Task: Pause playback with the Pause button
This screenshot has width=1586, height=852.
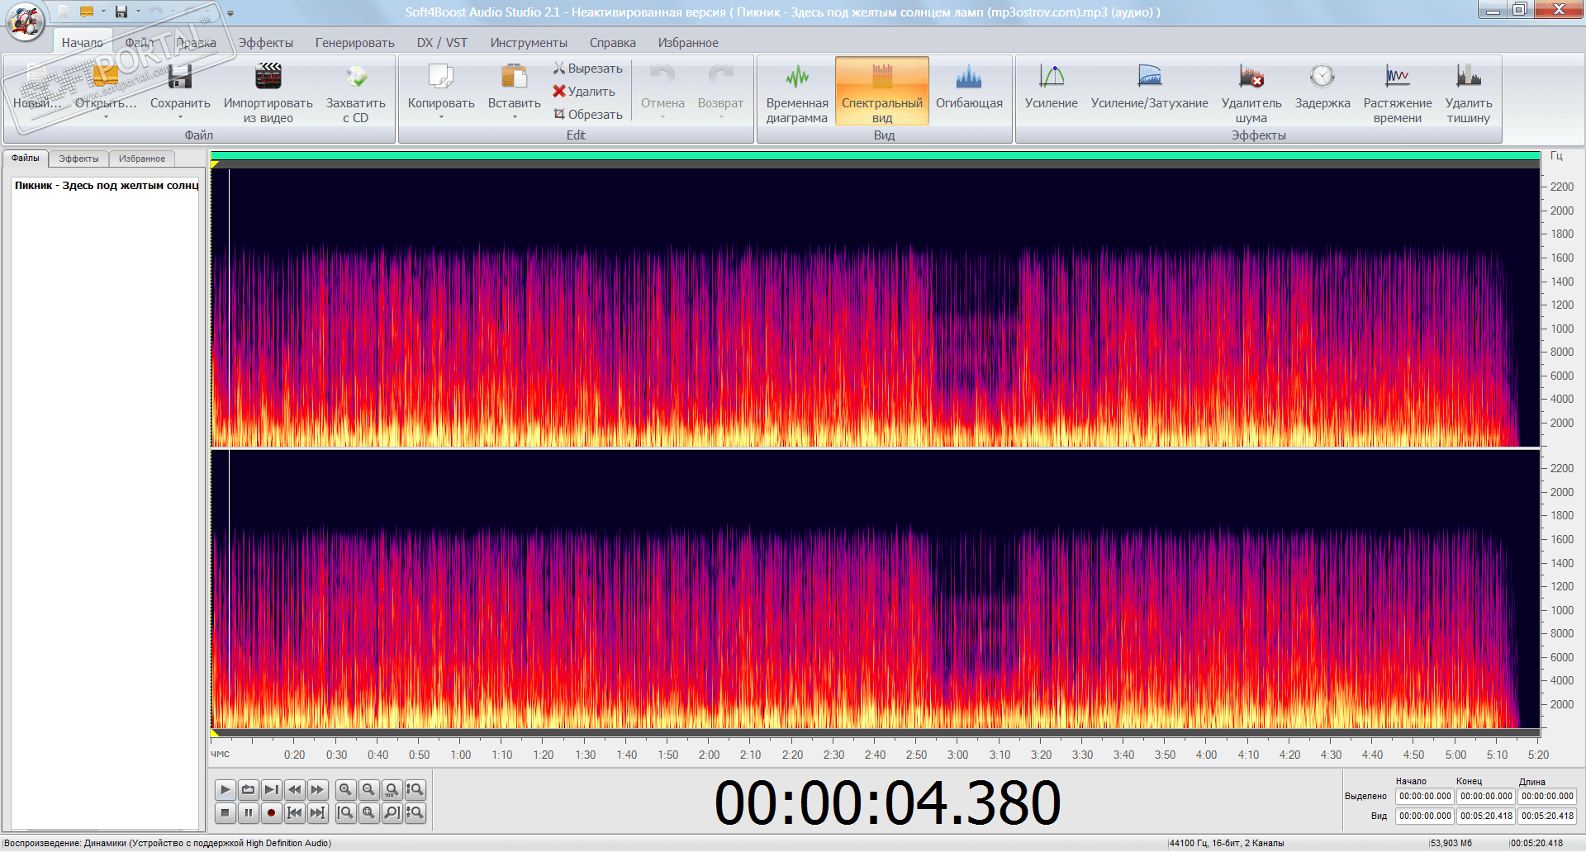Action: point(248,813)
